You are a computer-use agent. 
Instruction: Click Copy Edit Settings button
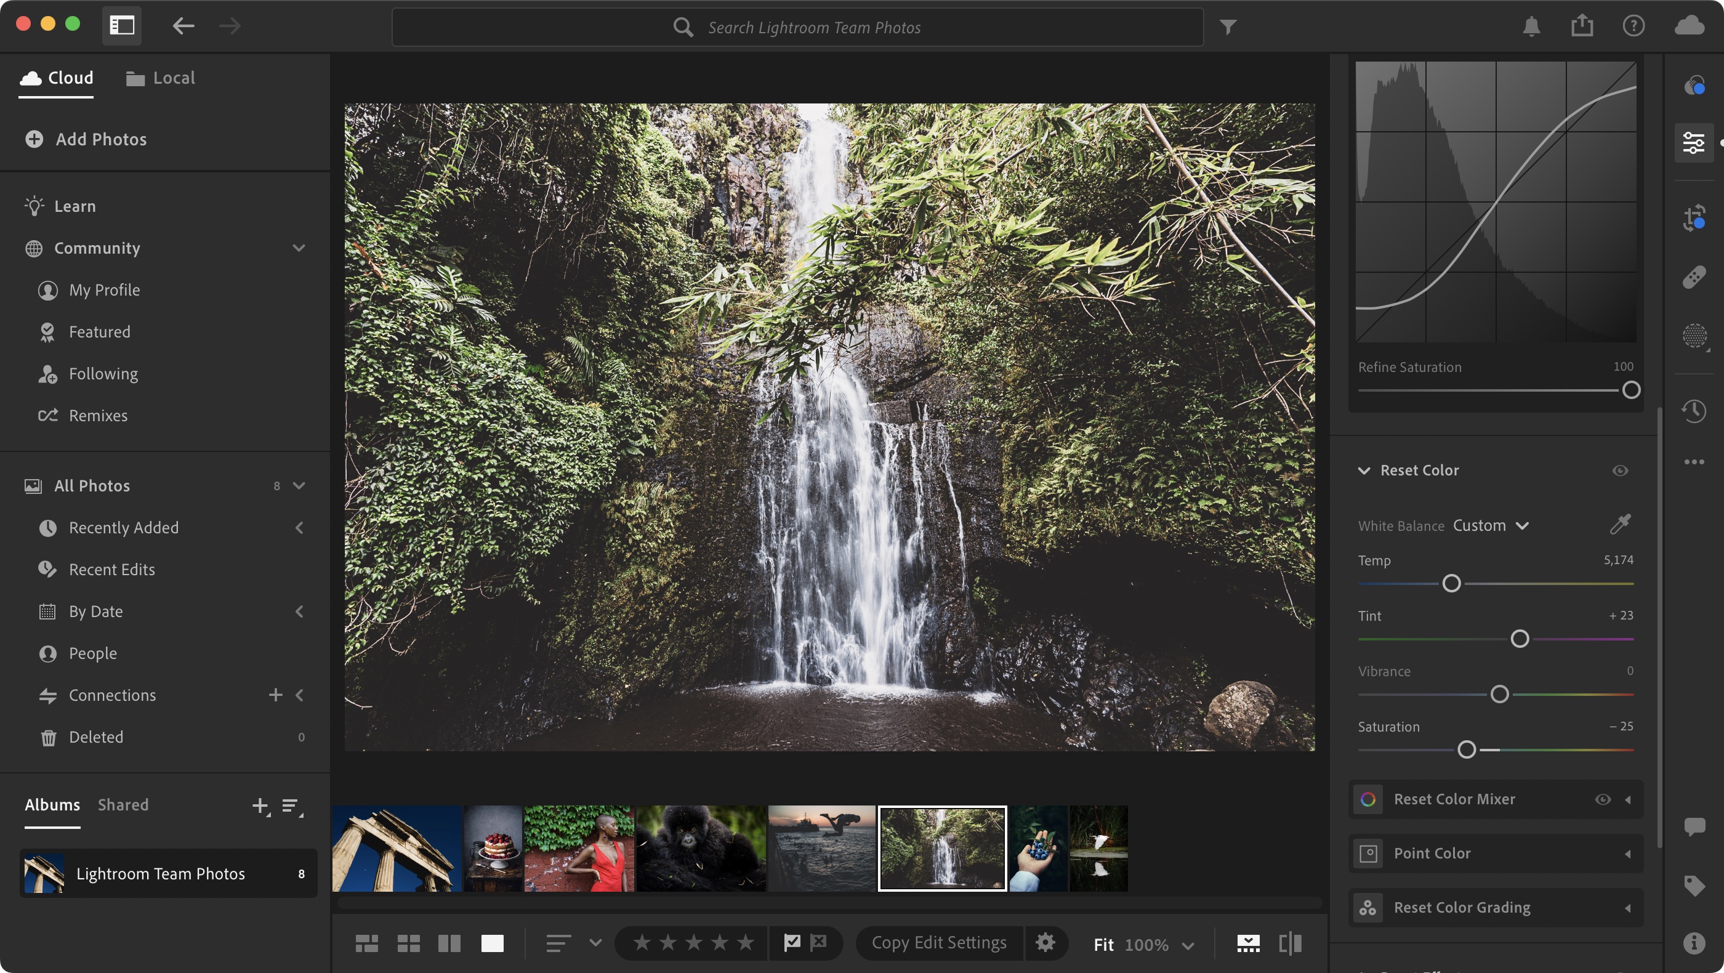[x=939, y=942]
